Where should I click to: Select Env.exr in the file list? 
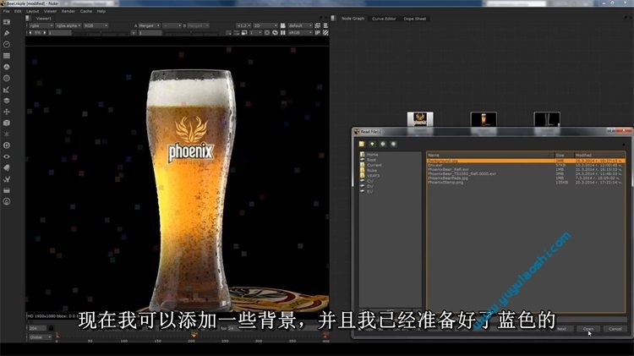(435, 165)
